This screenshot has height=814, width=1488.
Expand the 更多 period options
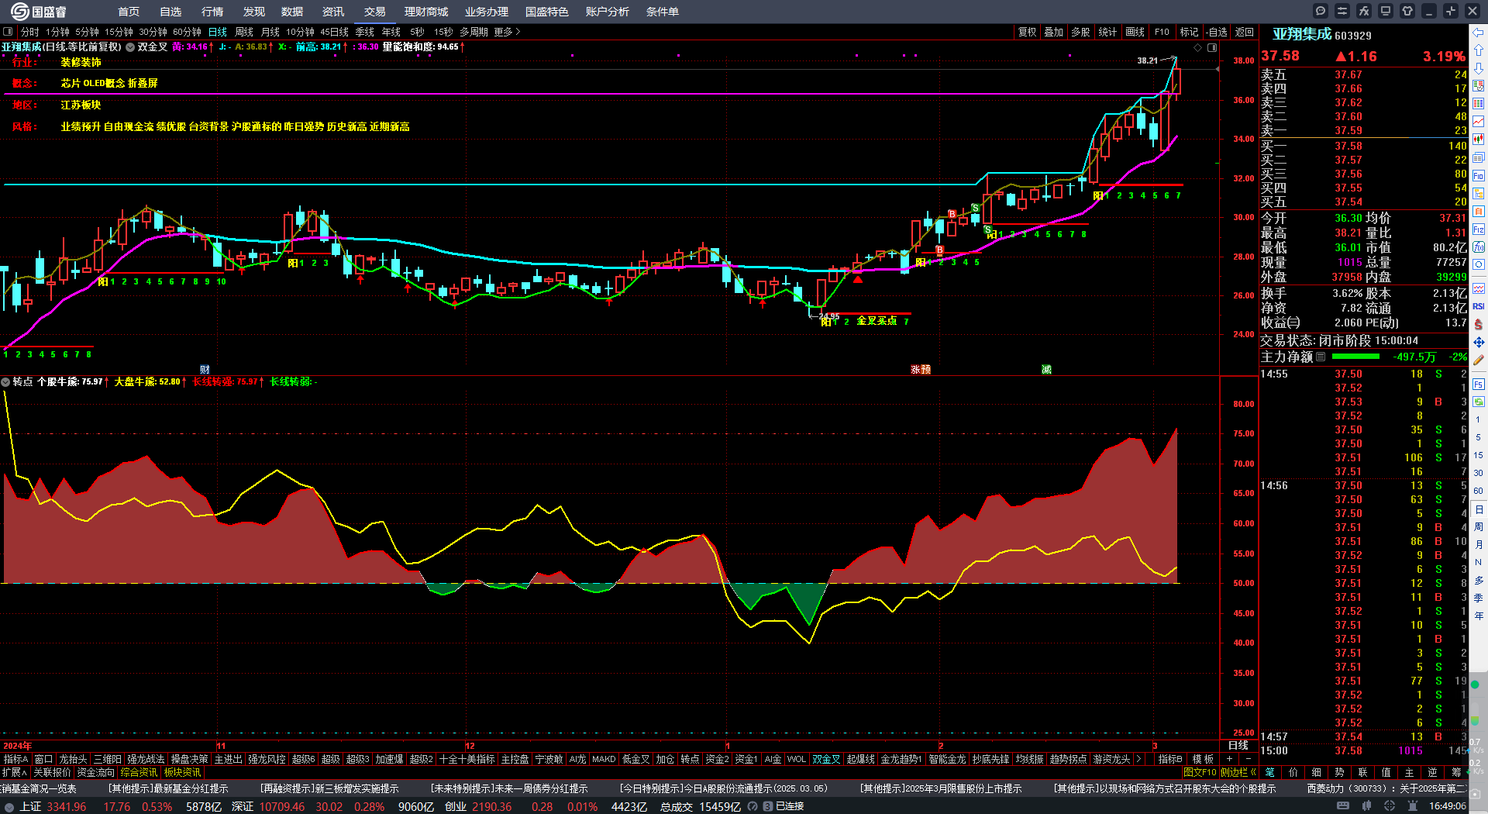(507, 32)
